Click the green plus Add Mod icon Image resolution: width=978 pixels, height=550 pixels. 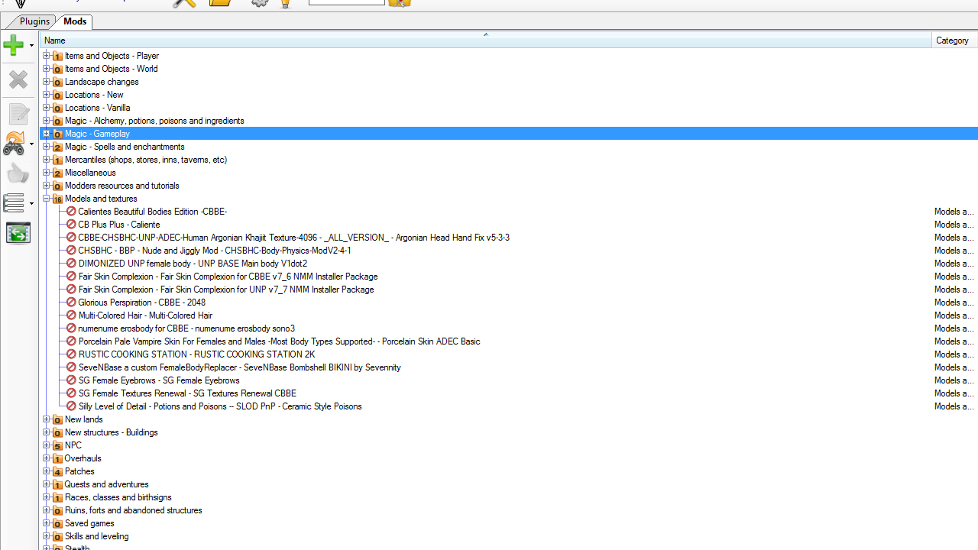pos(13,45)
